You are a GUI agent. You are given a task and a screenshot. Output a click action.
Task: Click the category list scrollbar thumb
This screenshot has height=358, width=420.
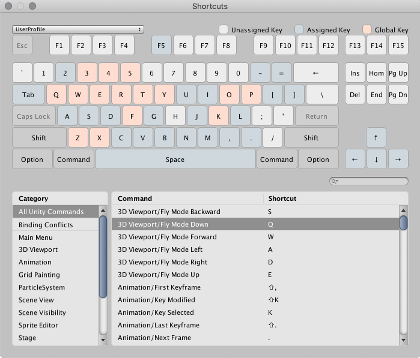point(103,257)
